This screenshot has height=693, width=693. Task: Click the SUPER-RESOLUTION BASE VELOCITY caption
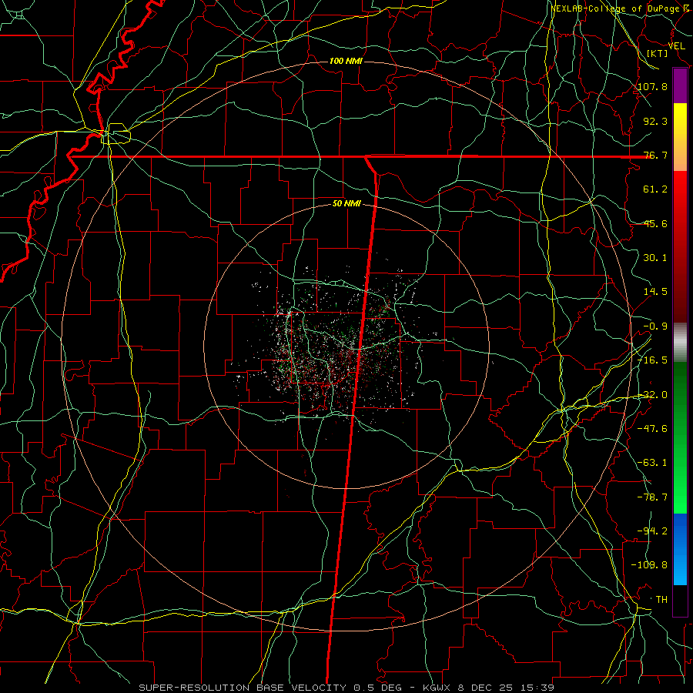(x=346, y=688)
